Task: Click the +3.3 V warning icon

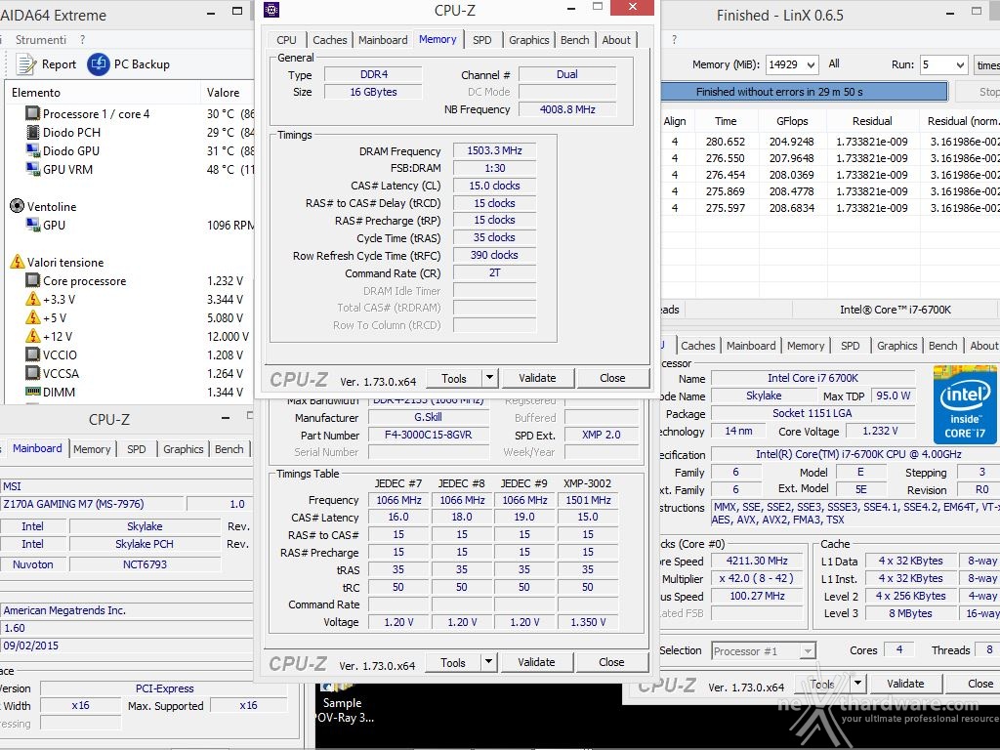Action: pyautogui.click(x=32, y=299)
